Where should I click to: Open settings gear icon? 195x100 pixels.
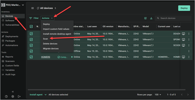[13, 96]
